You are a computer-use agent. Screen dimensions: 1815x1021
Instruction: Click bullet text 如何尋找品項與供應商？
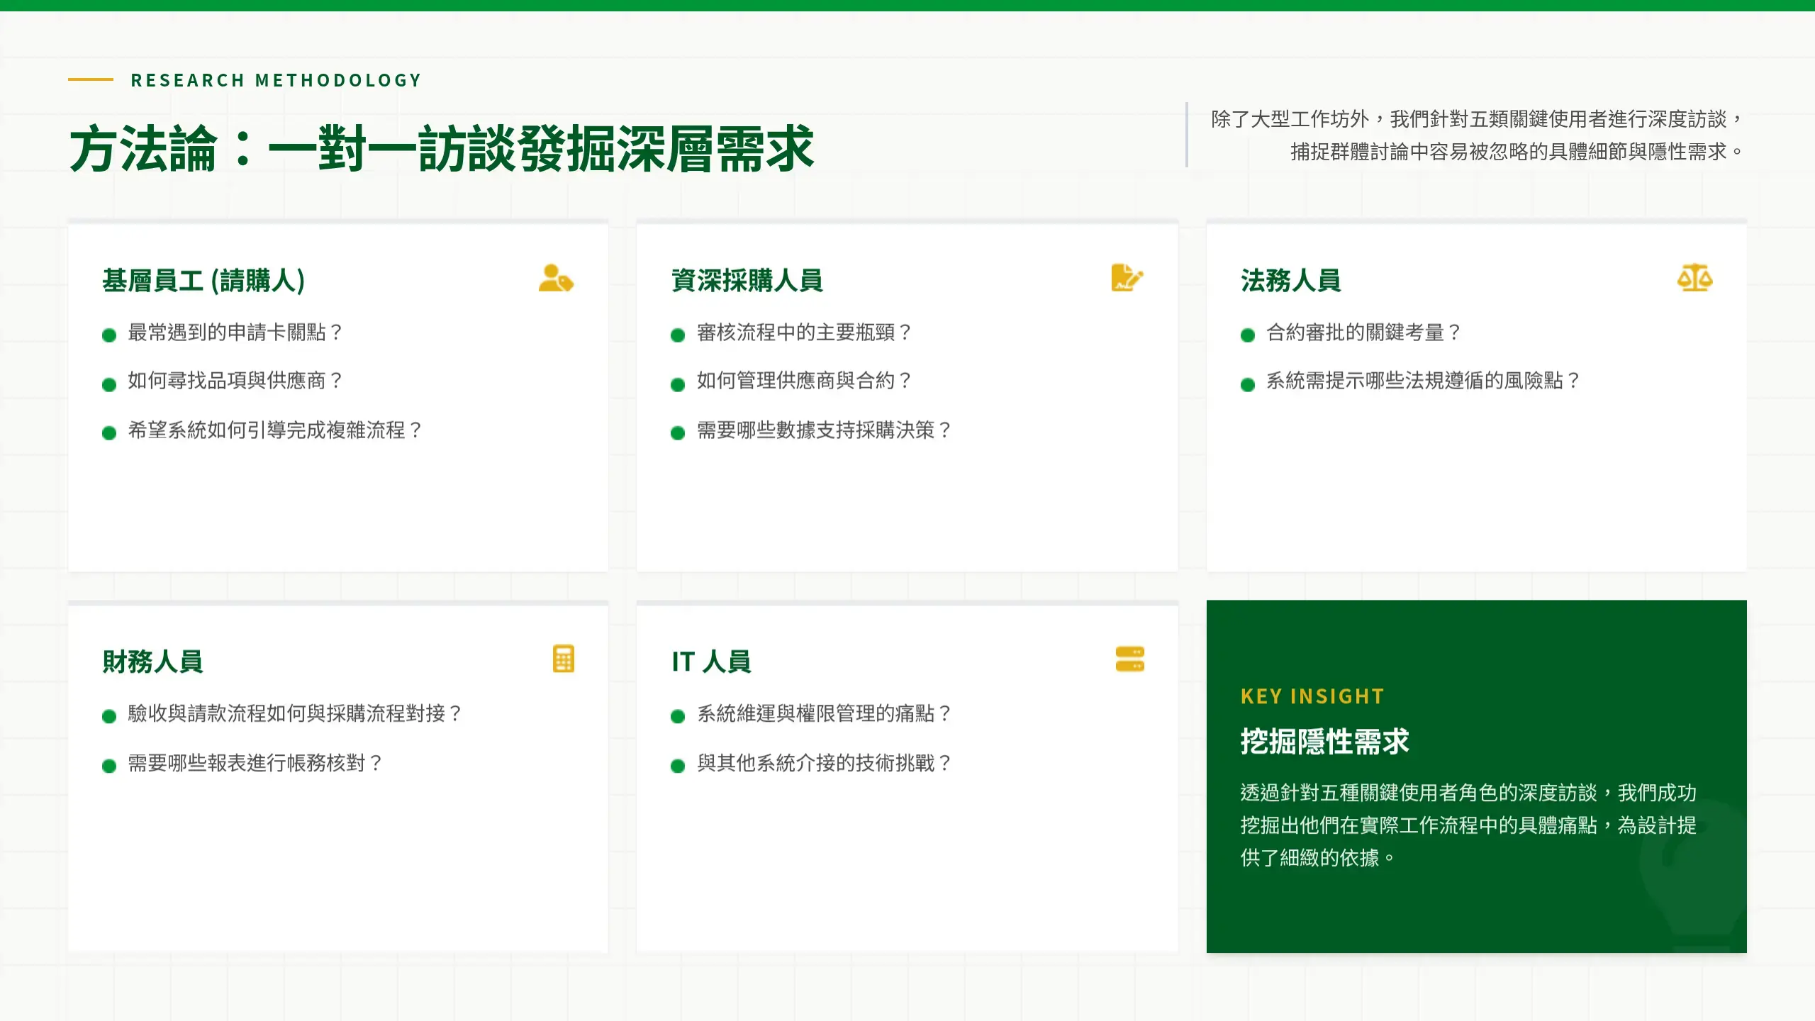[235, 381]
